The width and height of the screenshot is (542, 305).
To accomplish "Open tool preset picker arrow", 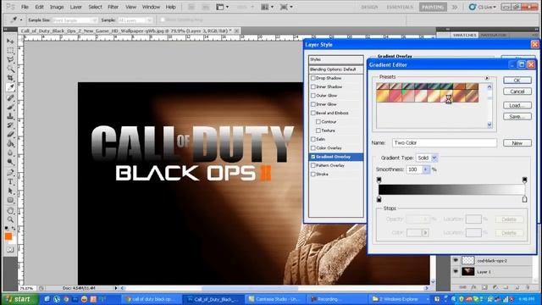I will pyautogui.click(x=21, y=20).
